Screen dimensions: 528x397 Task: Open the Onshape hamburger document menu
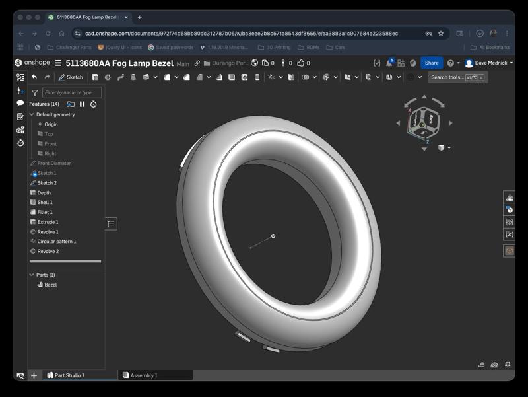[58, 63]
